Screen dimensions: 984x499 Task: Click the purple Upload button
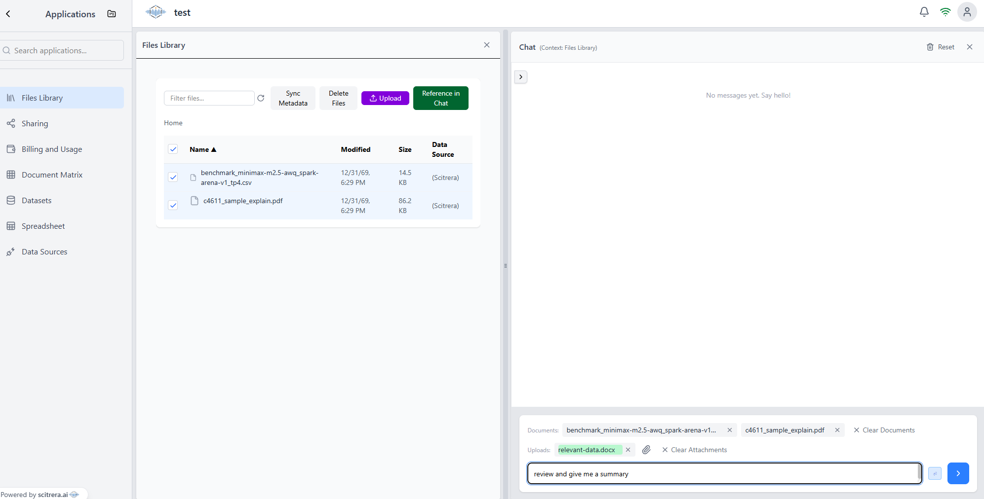[385, 98]
